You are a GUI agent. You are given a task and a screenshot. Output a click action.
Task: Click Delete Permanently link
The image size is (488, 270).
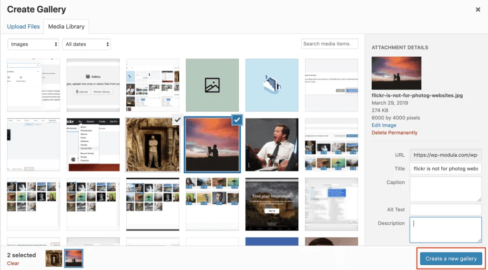pyautogui.click(x=394, y=133)
